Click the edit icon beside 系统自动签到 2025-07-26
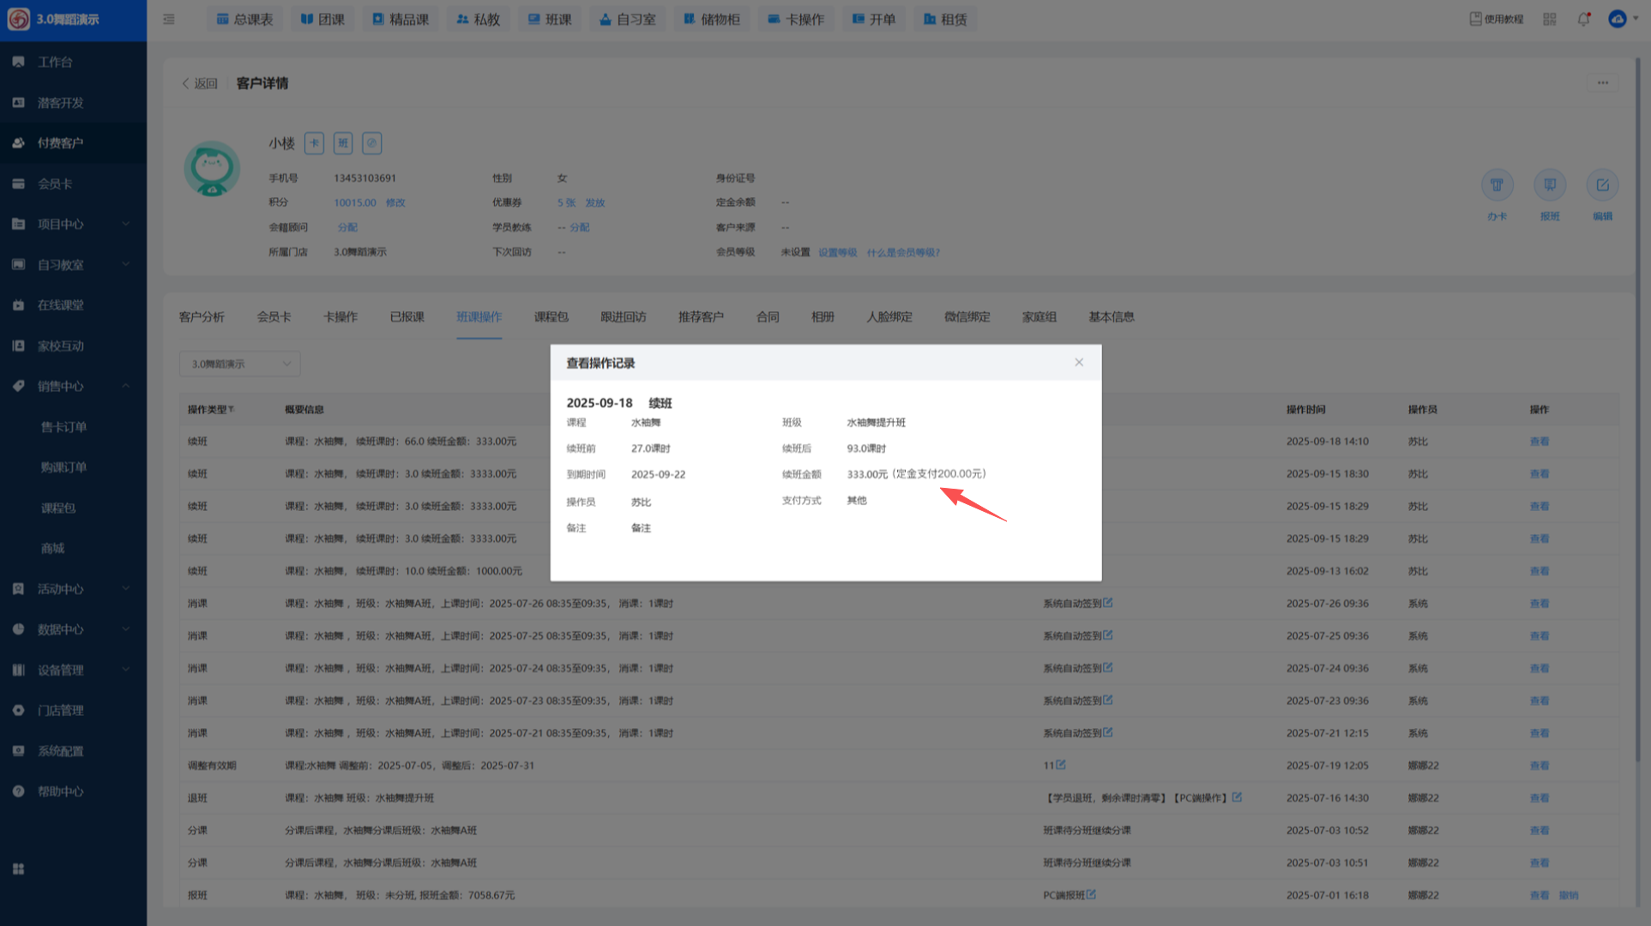 coord(1108,603)
